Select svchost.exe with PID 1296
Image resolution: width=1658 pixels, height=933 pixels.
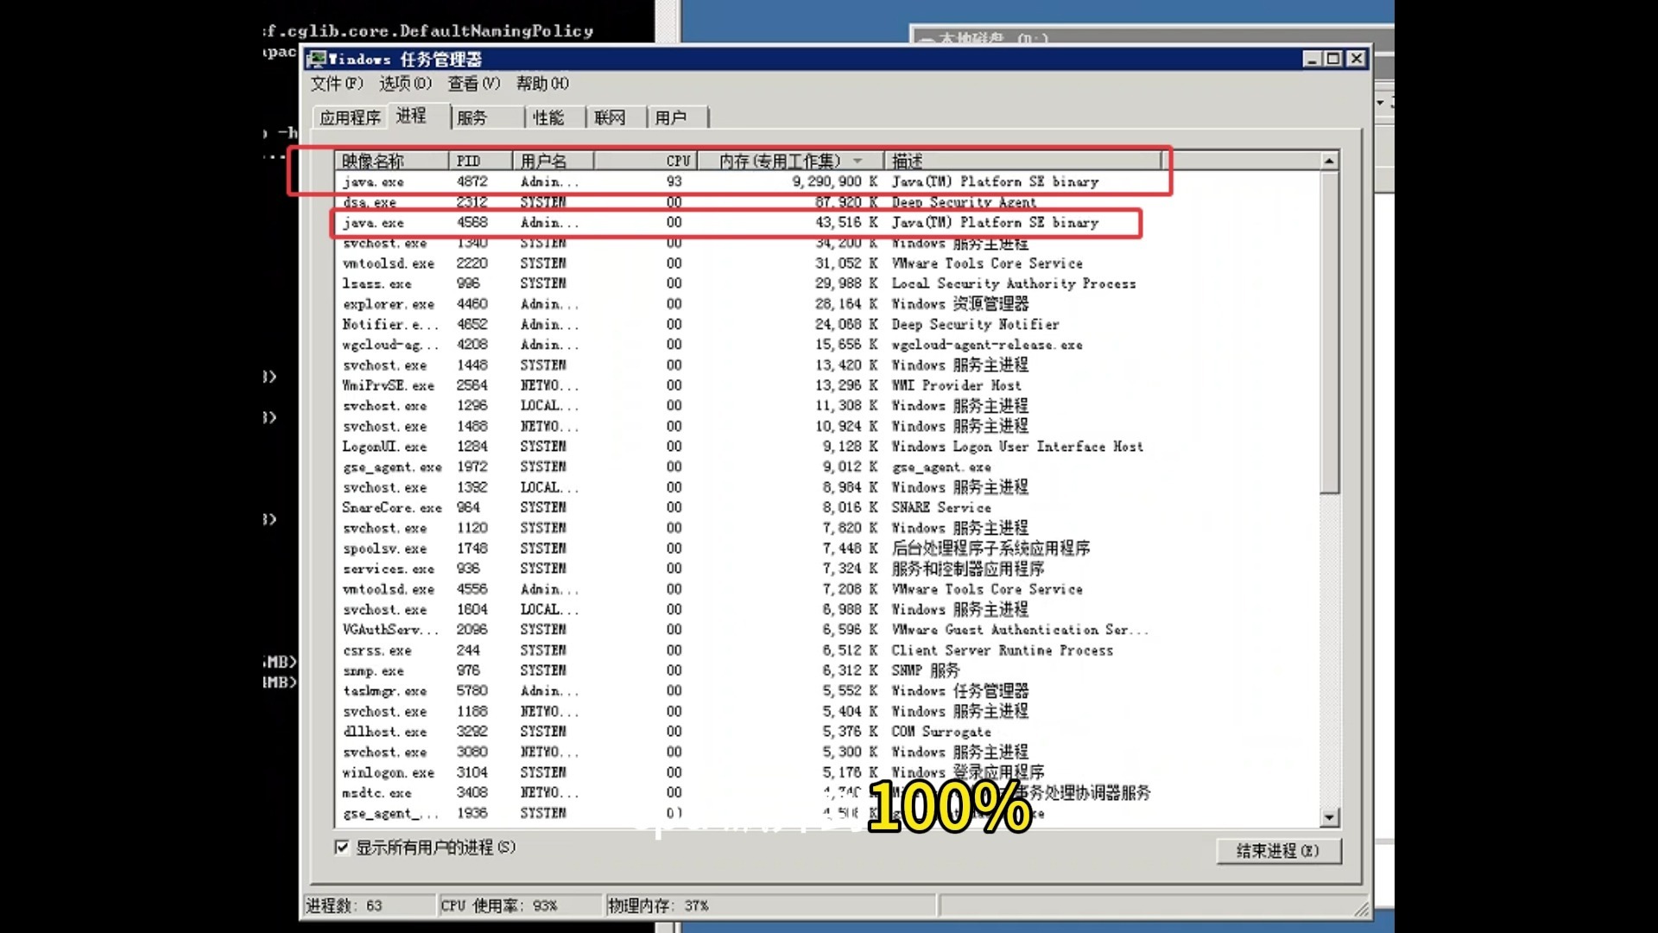pyautogui.click(x=750, y=406)
